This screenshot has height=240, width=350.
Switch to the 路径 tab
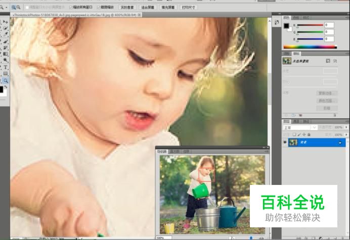[306, 121]
